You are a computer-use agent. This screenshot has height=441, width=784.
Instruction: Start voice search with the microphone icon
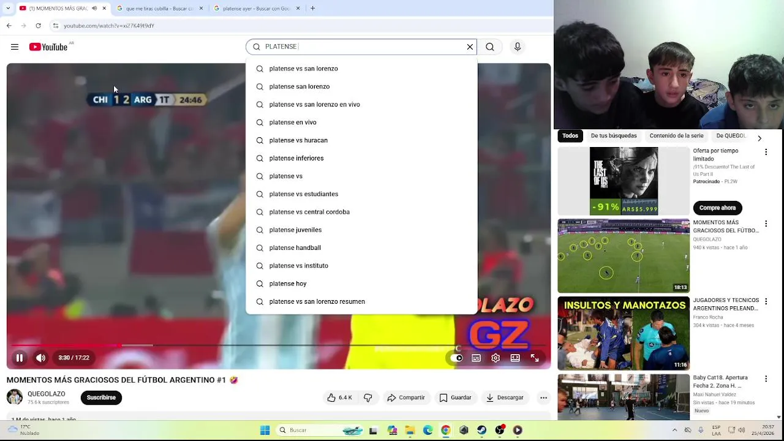click(518, 47)
